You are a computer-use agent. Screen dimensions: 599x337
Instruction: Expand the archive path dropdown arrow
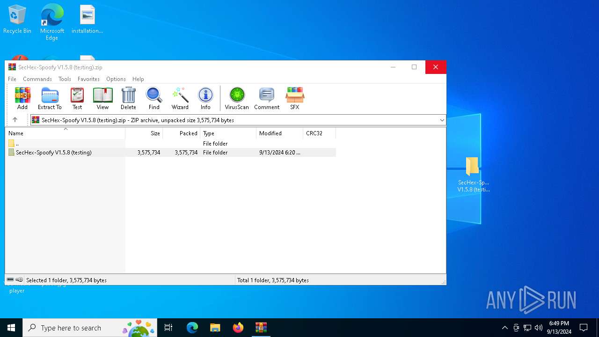(442, 120)
